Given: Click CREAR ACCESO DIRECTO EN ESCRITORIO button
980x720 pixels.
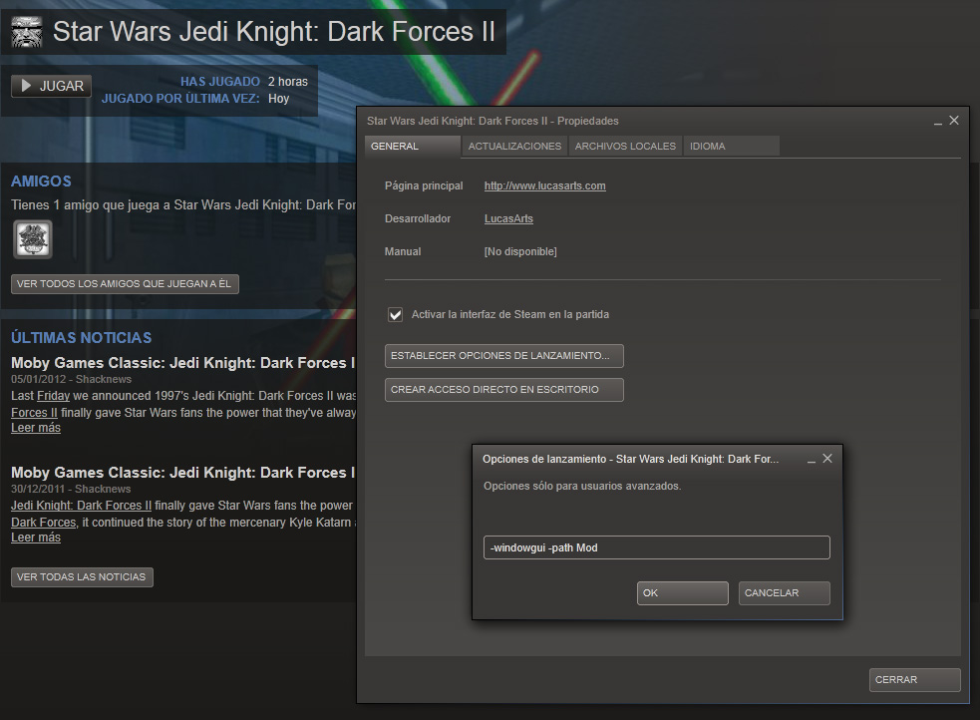Looking at the screenshot, I should point(504,389).
